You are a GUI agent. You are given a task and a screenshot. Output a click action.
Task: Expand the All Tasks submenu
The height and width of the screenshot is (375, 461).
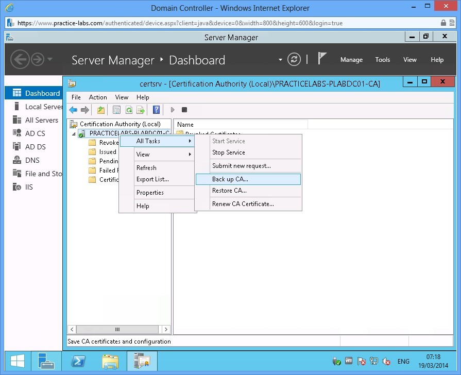[x=148, y=141]
